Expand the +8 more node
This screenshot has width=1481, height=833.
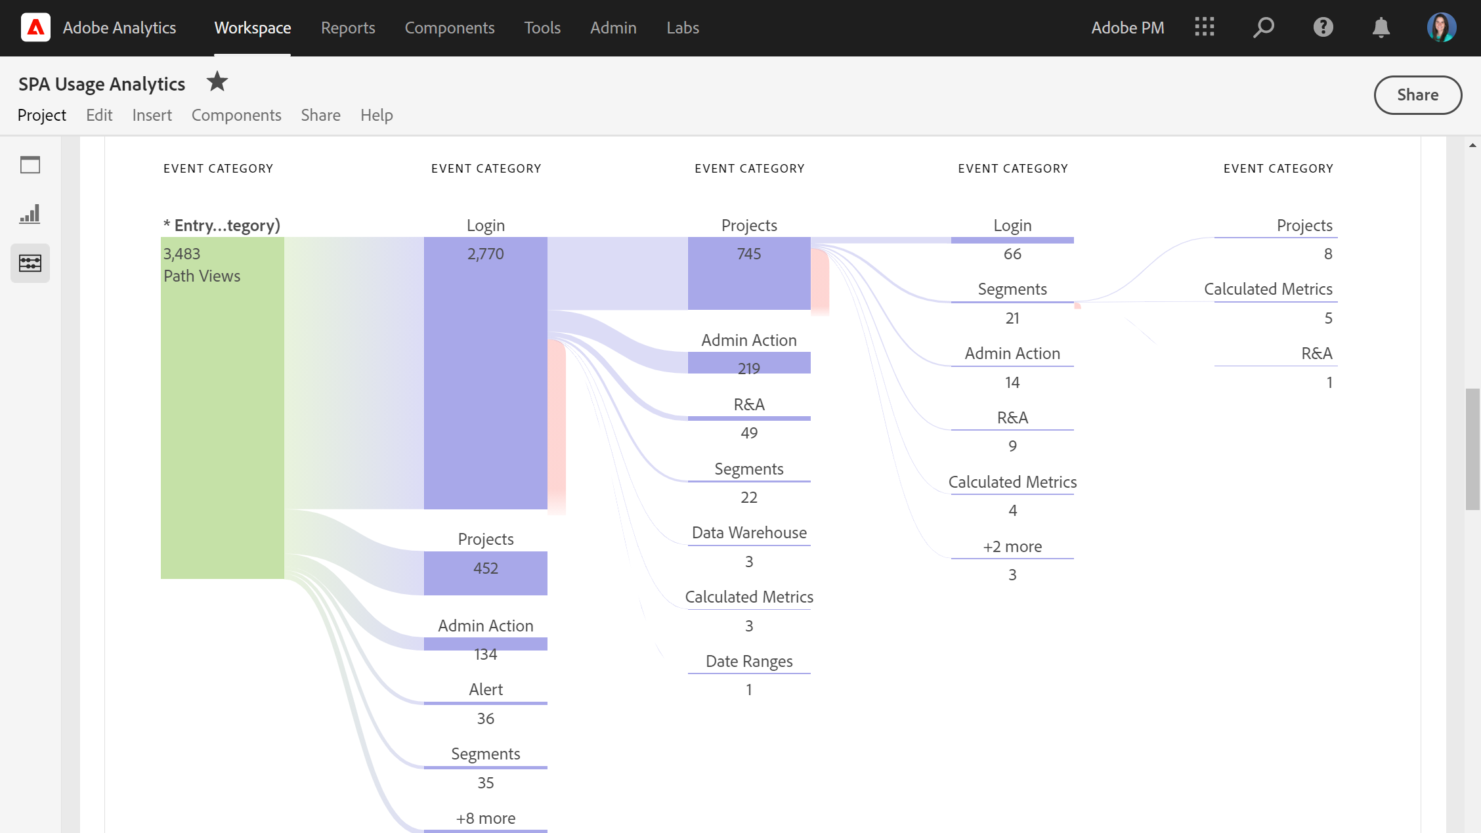(486, 819)
